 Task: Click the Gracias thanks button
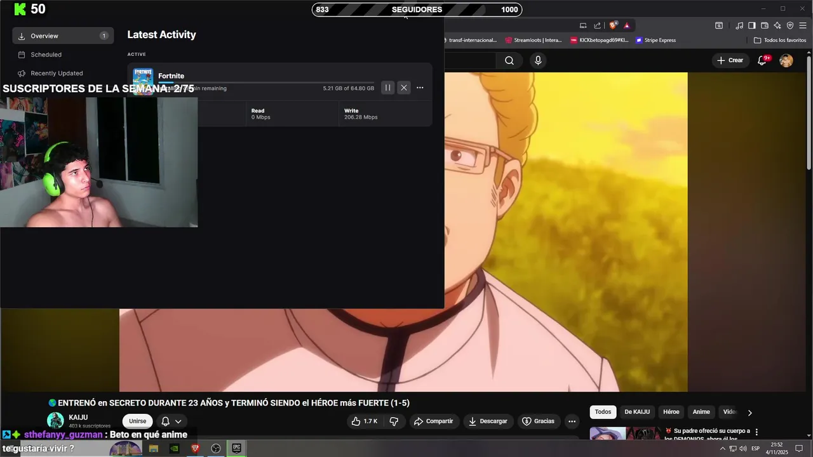[x=539, y=421]
